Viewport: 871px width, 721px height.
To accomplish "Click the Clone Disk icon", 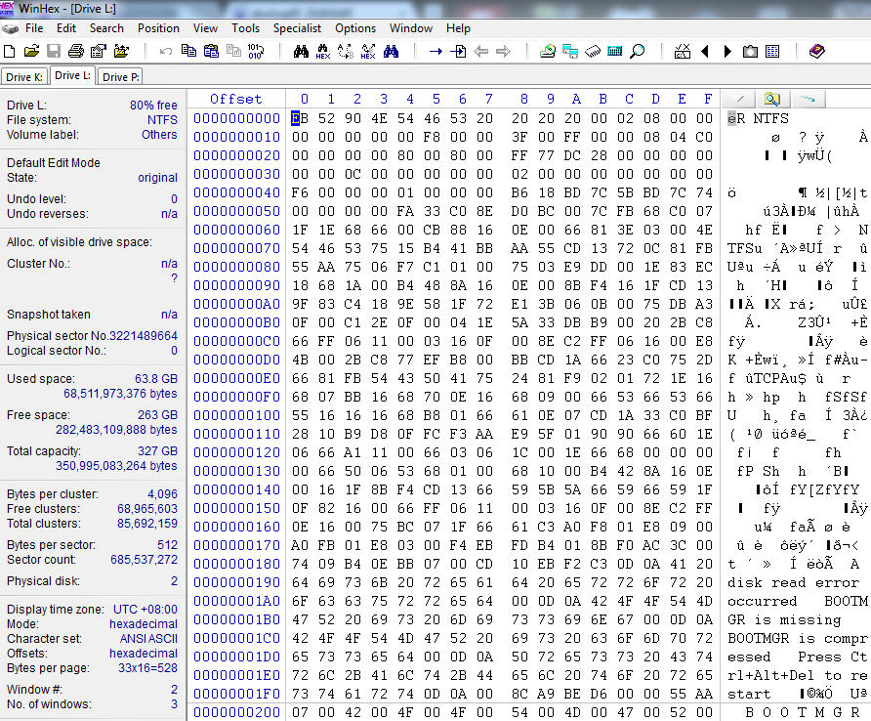I will coord(570,52).
